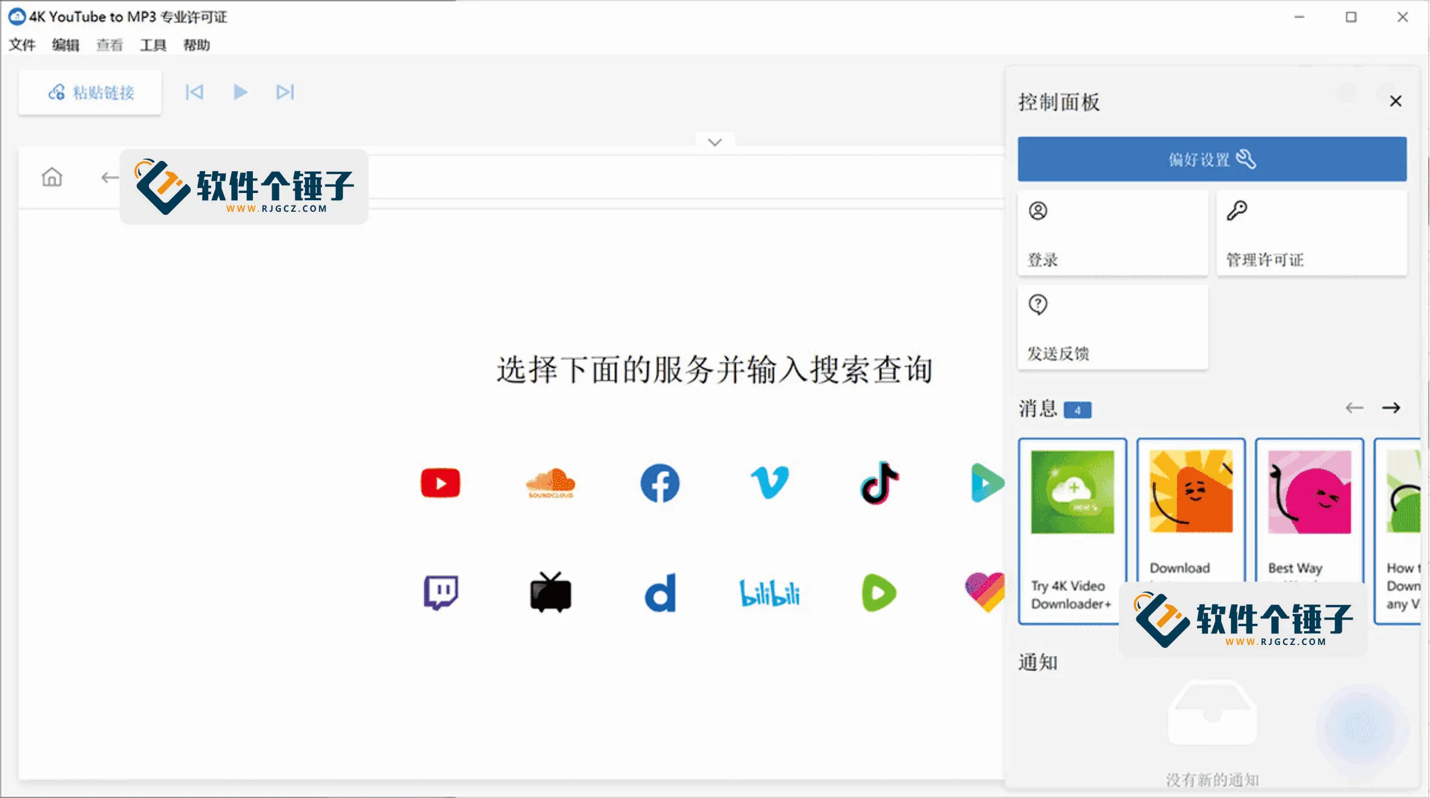The image size is (1430, 798).
Task: Open the Dailymotion service
Action: point(659,593)
